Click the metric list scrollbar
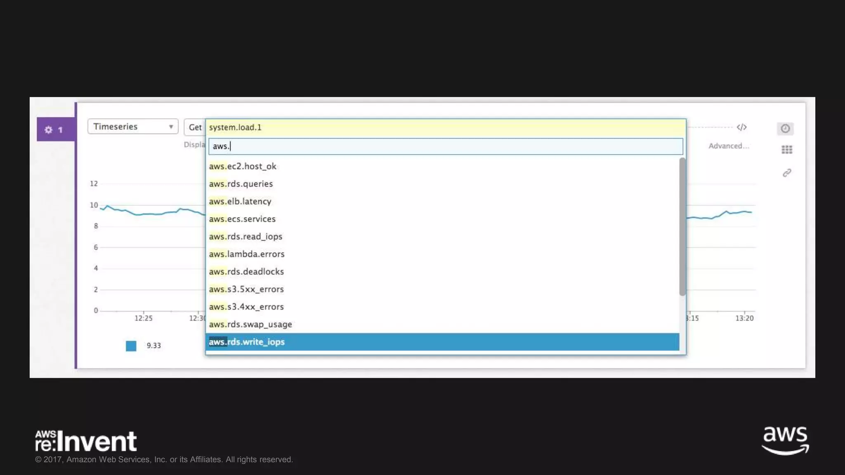Image resolution: width=845 pixels, height=475 pixels. [682, 227]
